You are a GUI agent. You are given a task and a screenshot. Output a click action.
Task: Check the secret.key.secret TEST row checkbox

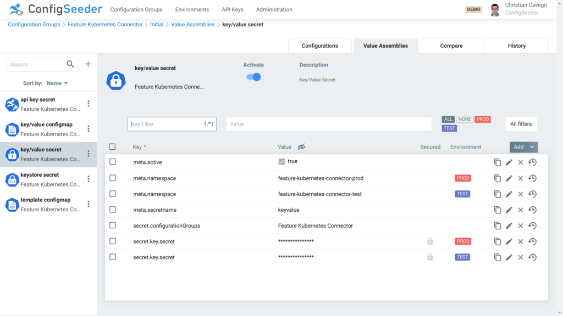tap(113, 257)
